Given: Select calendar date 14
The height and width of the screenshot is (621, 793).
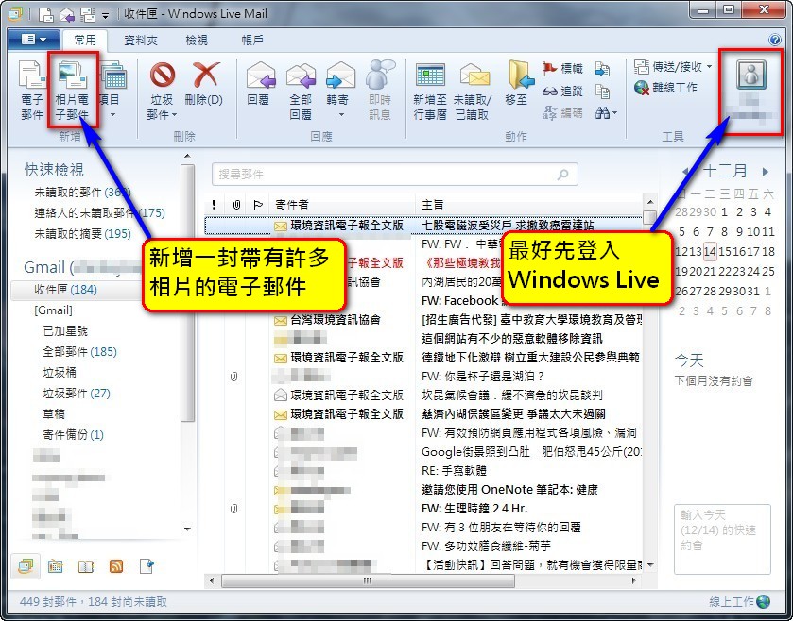Looking at the screenshot, I should click(x=710, y=251).
